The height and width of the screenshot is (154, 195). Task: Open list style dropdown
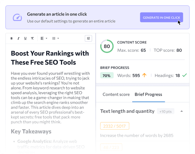coord(55,38)
